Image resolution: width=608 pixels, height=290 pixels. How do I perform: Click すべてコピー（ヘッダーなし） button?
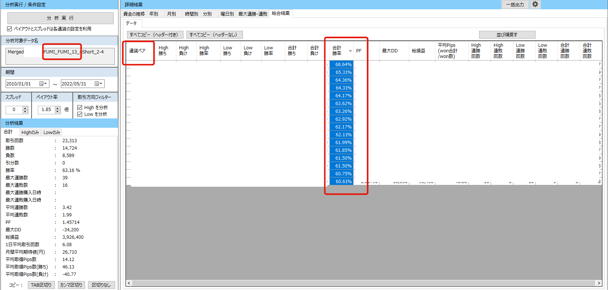(214, 35)
